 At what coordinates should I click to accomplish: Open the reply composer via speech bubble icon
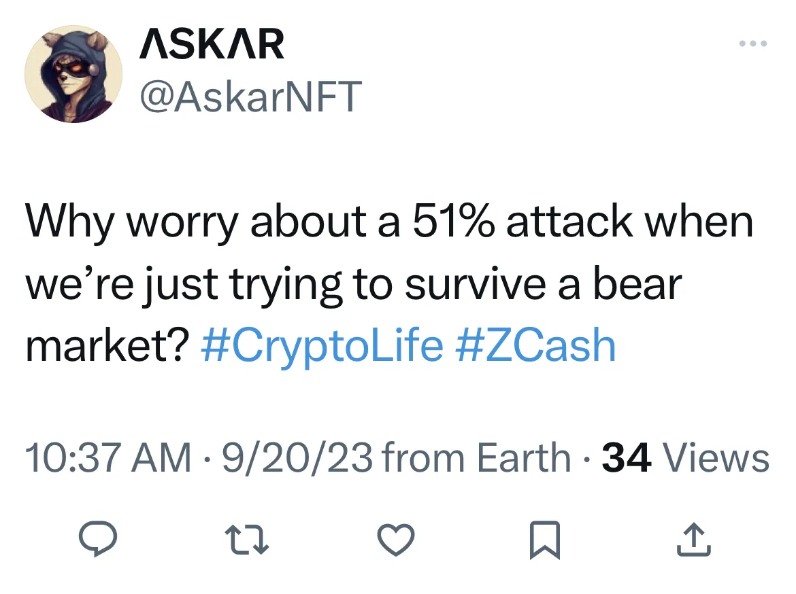click(99, 540)
